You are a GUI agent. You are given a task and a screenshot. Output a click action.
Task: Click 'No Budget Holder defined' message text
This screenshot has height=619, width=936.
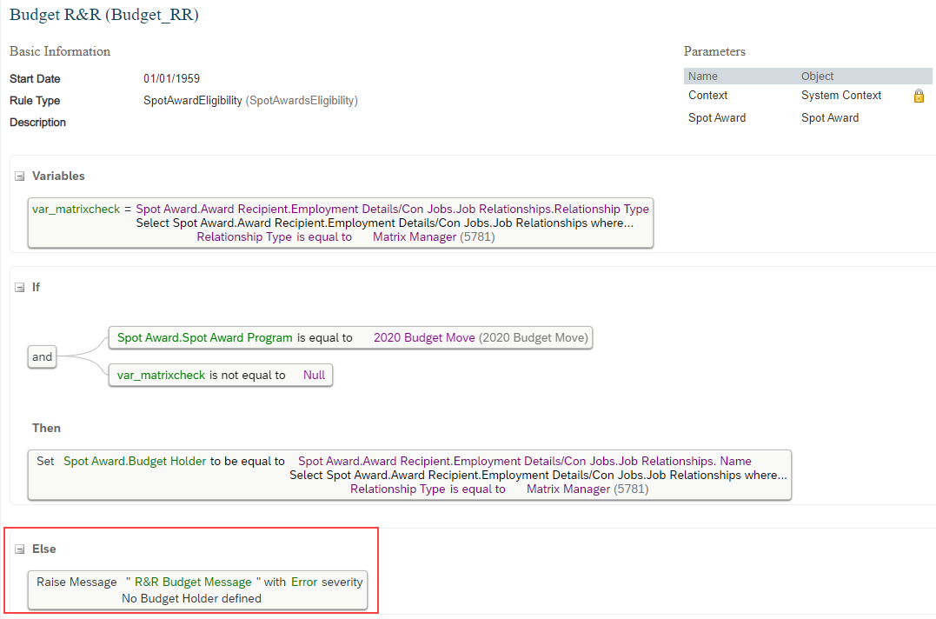click(x=191, y=598)
